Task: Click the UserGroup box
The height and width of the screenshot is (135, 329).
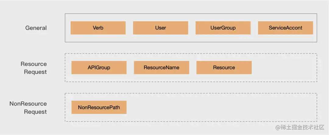Action: point(223,28)
